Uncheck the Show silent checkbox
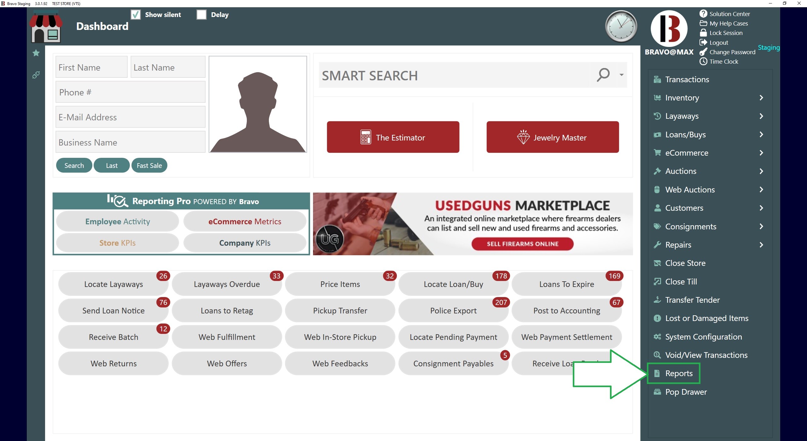This screenshot has width=807, height=441. [x=136, y=14]
